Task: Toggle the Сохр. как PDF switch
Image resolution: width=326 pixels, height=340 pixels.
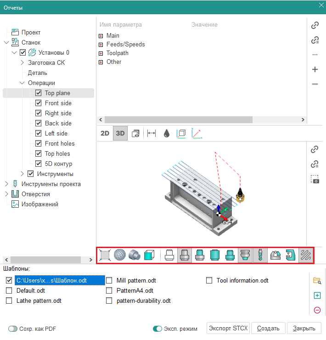Action: point(12,329)
